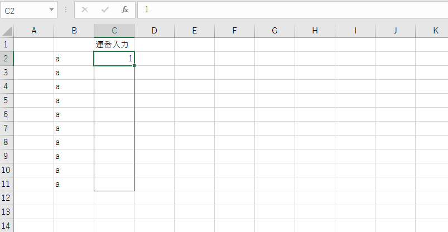Click the three-dot formula bar resize handle
Screen dimensions: 448x232
[66, 10]
